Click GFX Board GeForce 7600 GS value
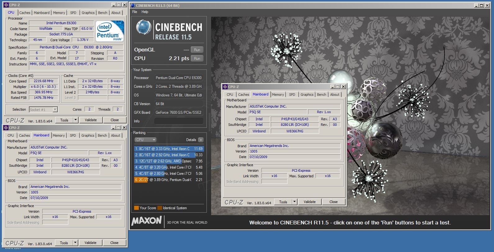The height and width of the screenshot is (252, 494). click(x=179, y=113)
